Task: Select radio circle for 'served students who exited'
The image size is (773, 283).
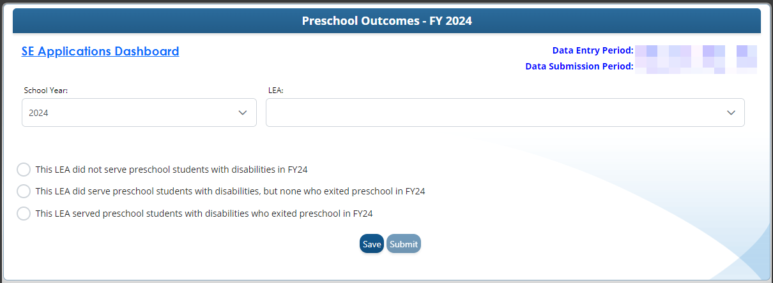Action: click(24, 214)
